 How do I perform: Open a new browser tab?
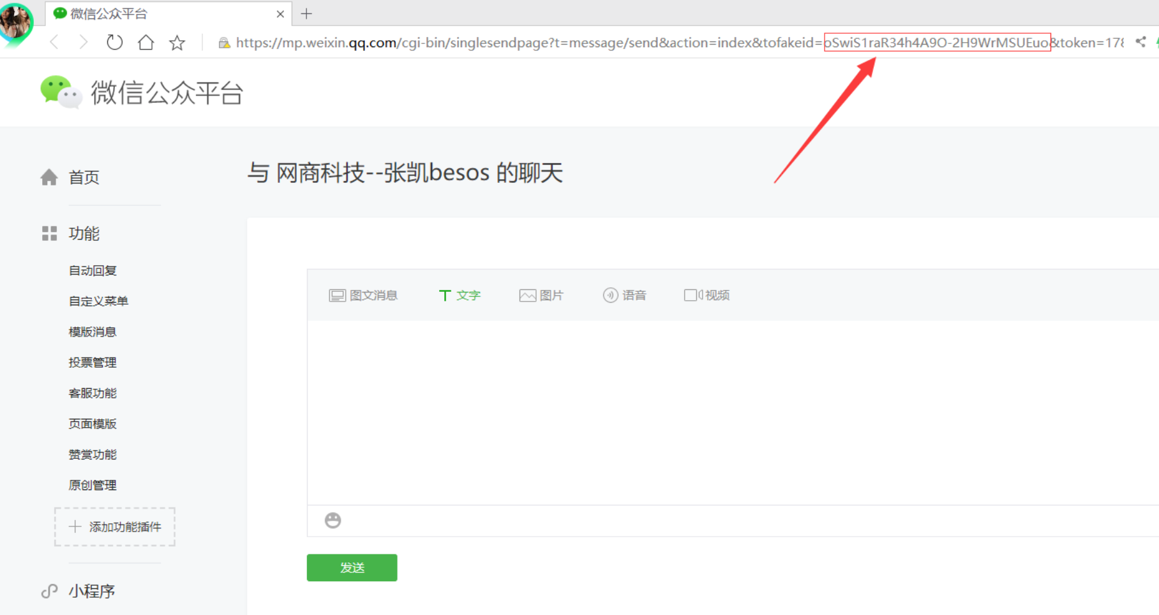pyautogui.click(x=306, y=13)
